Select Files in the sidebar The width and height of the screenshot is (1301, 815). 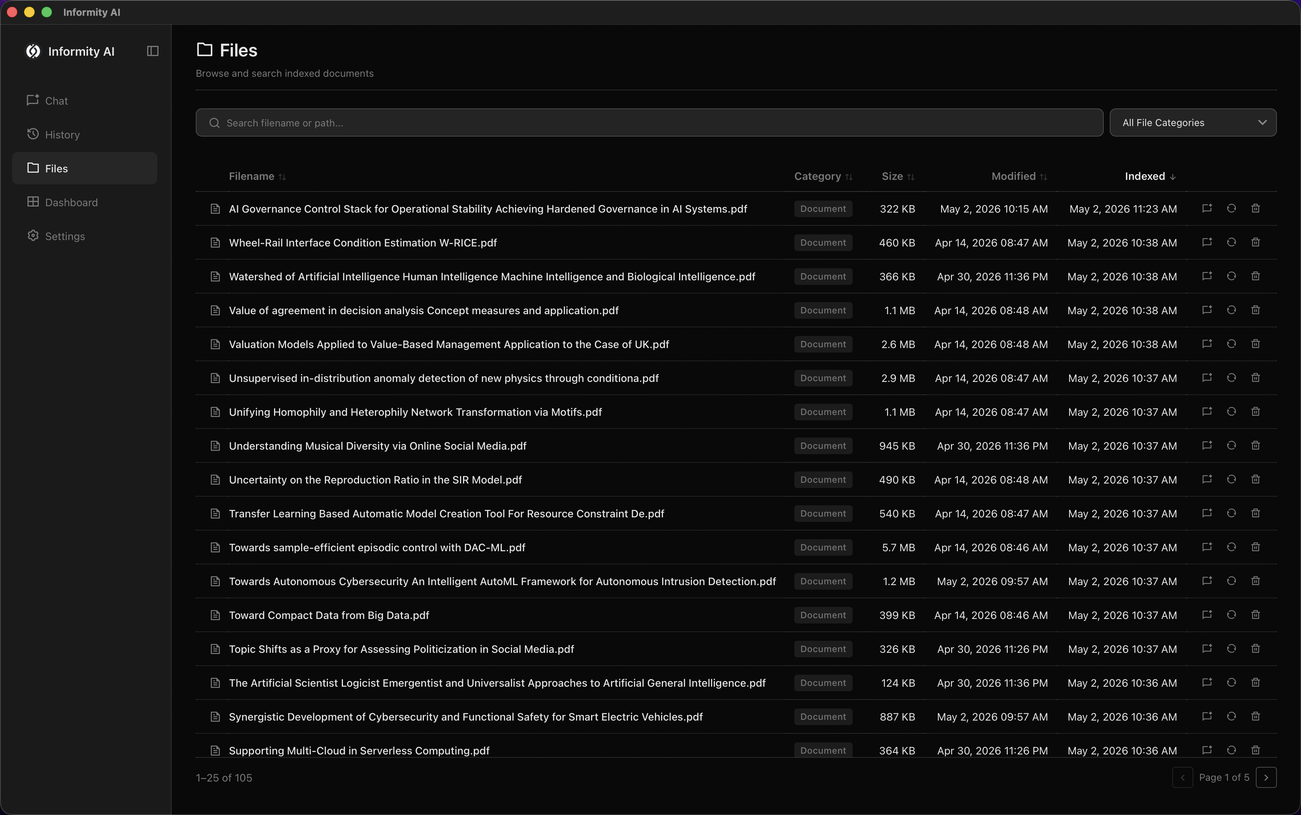point(85,168)
